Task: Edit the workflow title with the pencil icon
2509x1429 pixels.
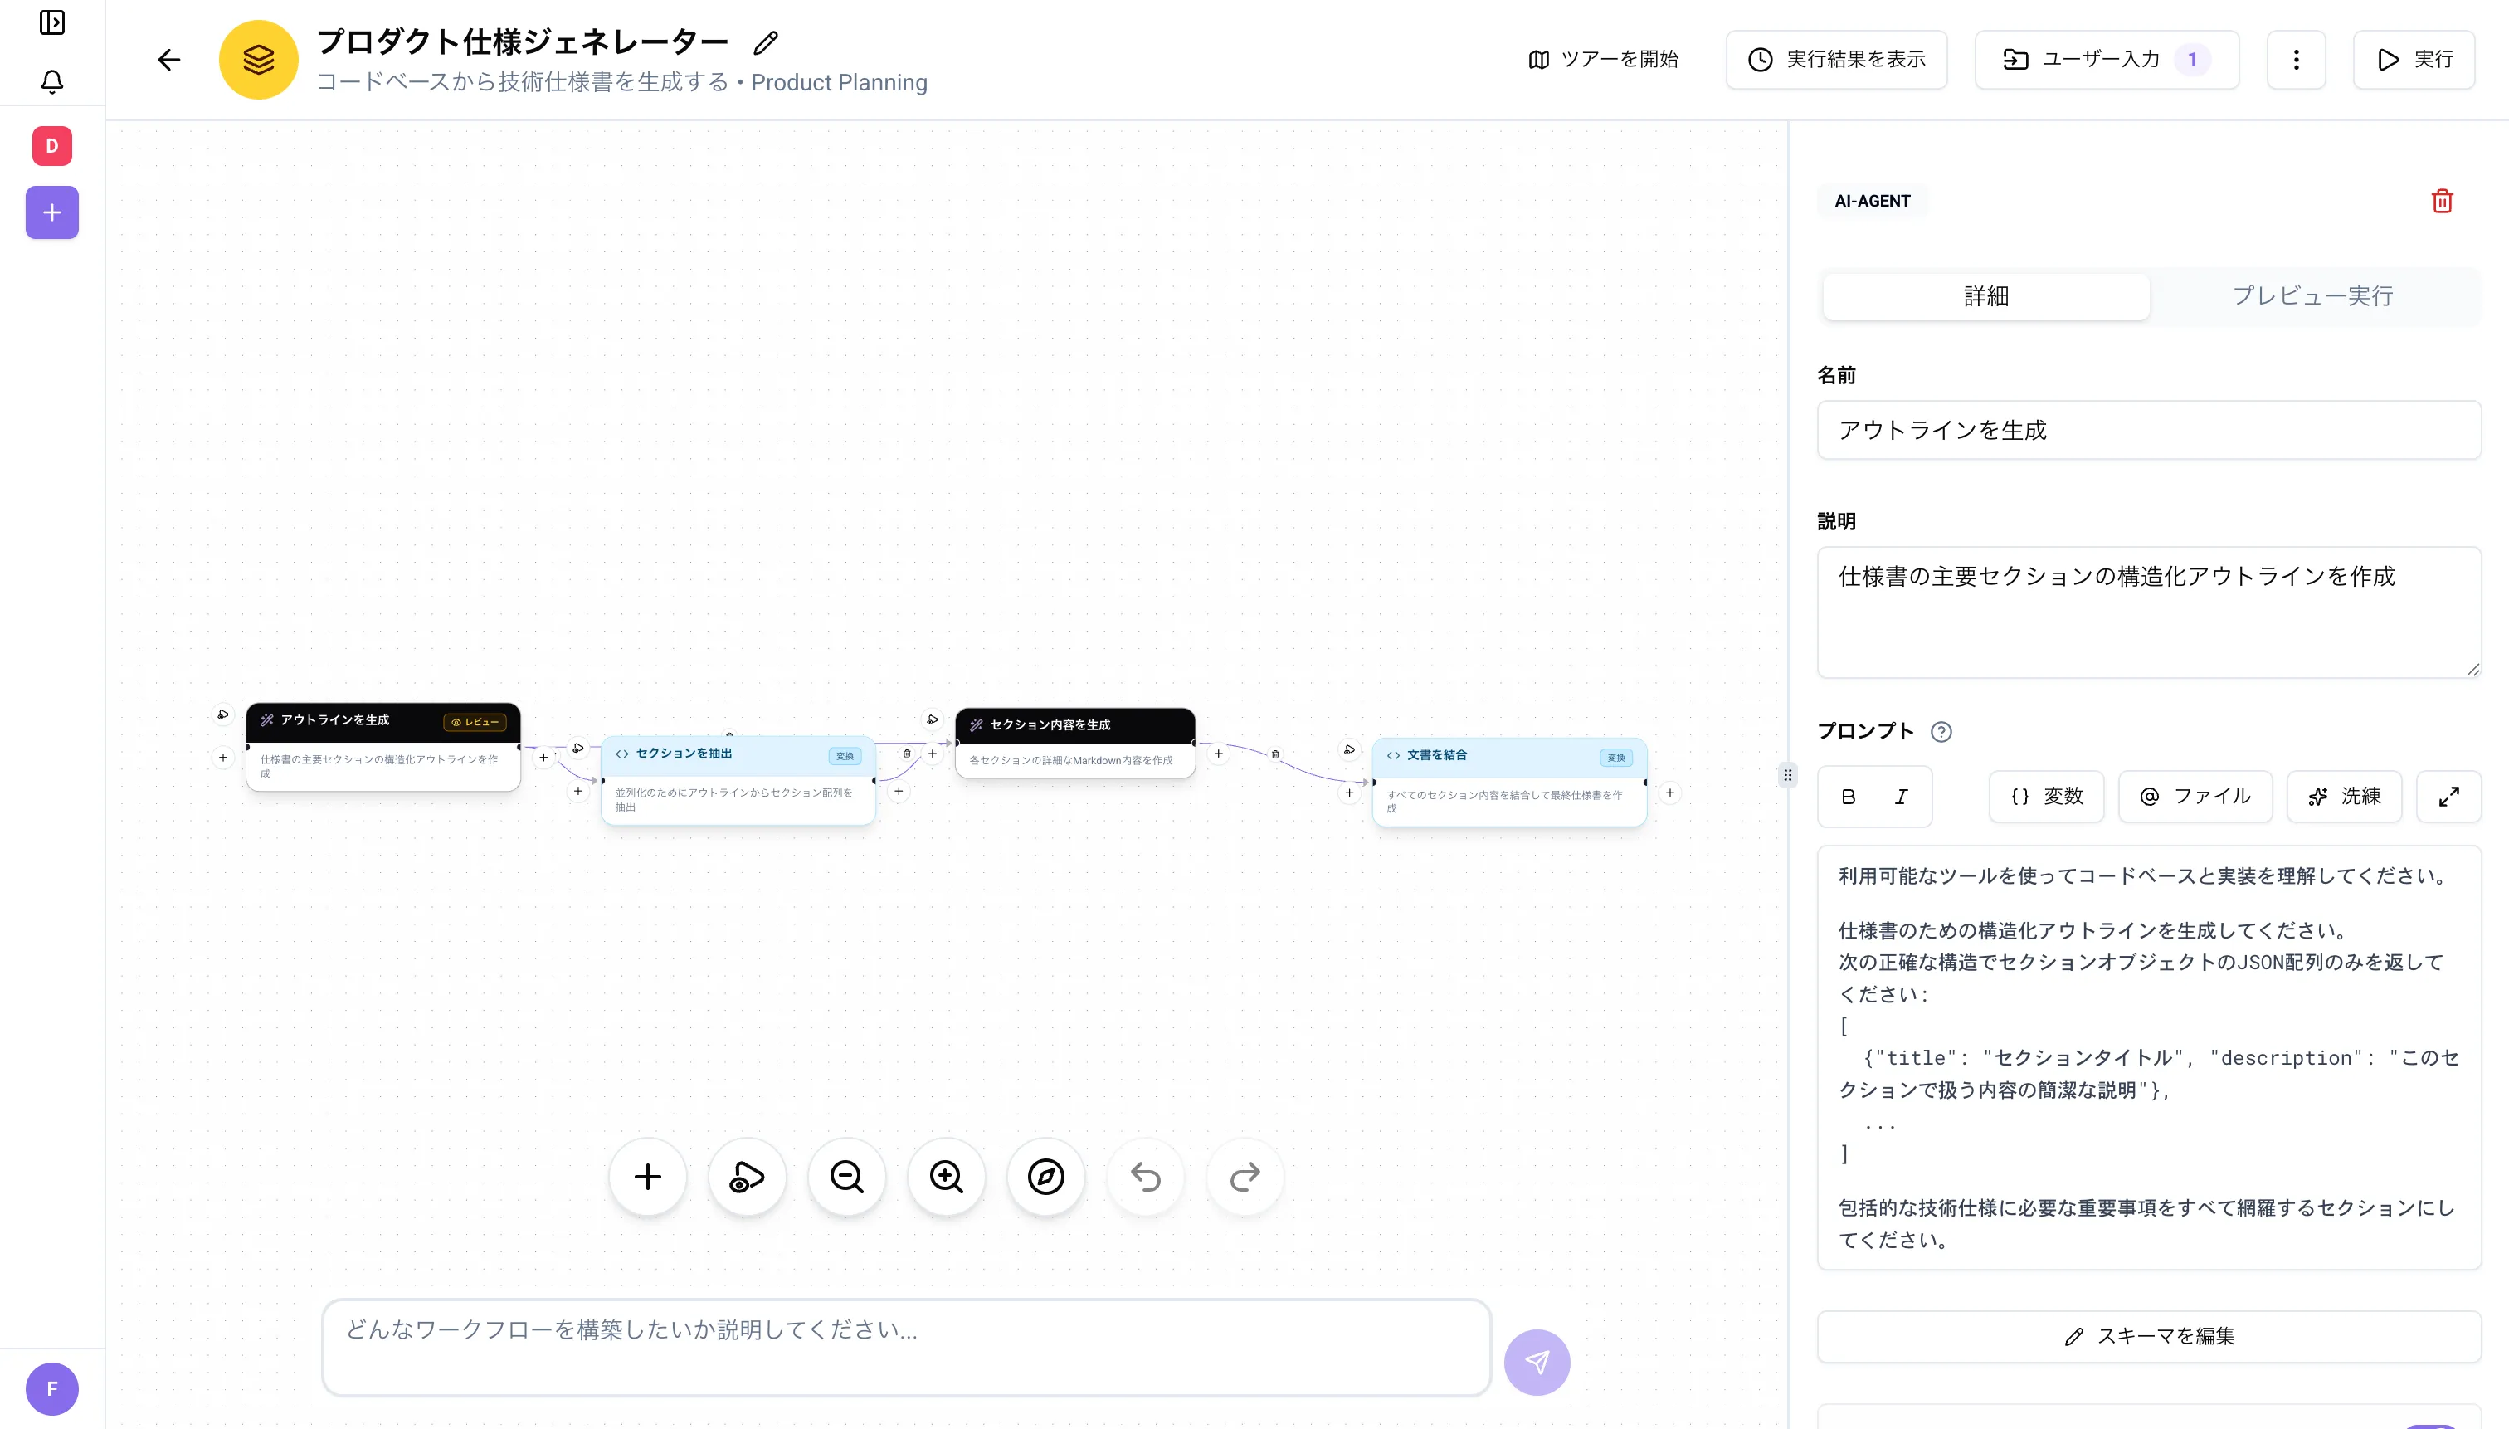Action: pos(765,43)
